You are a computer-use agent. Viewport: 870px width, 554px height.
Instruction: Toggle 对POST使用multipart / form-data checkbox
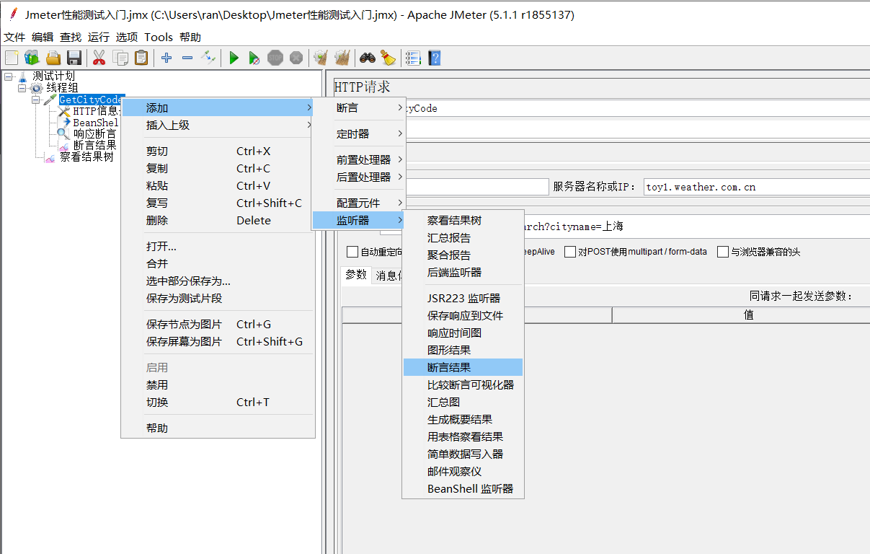(570, 252)
